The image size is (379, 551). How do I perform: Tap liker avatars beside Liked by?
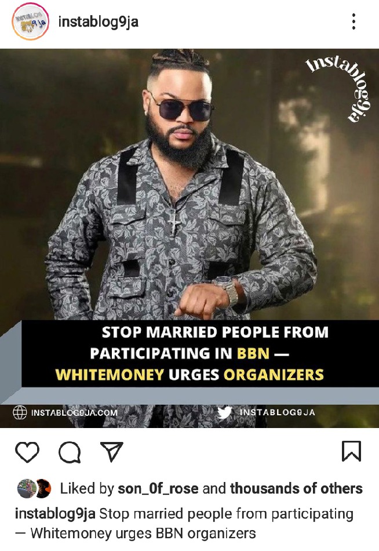tap(34, 488)
